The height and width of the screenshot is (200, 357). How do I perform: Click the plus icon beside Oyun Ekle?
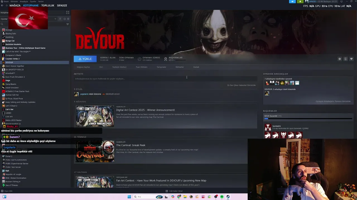point(2,191)
